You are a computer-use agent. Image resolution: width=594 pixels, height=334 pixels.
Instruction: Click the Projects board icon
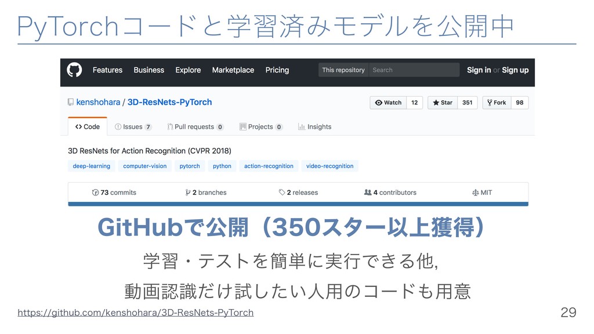(x=243, y=127)
